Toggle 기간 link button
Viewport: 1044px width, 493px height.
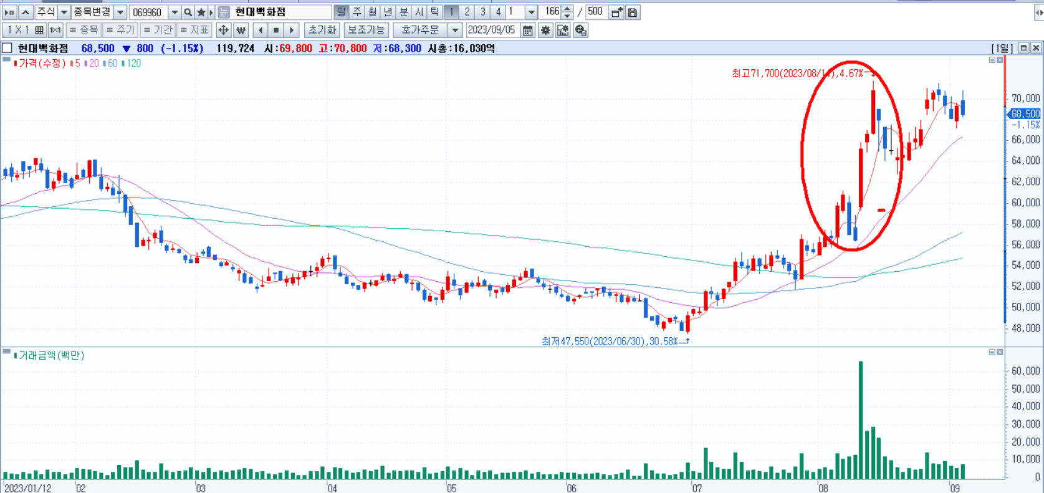[x=158, y=30]
